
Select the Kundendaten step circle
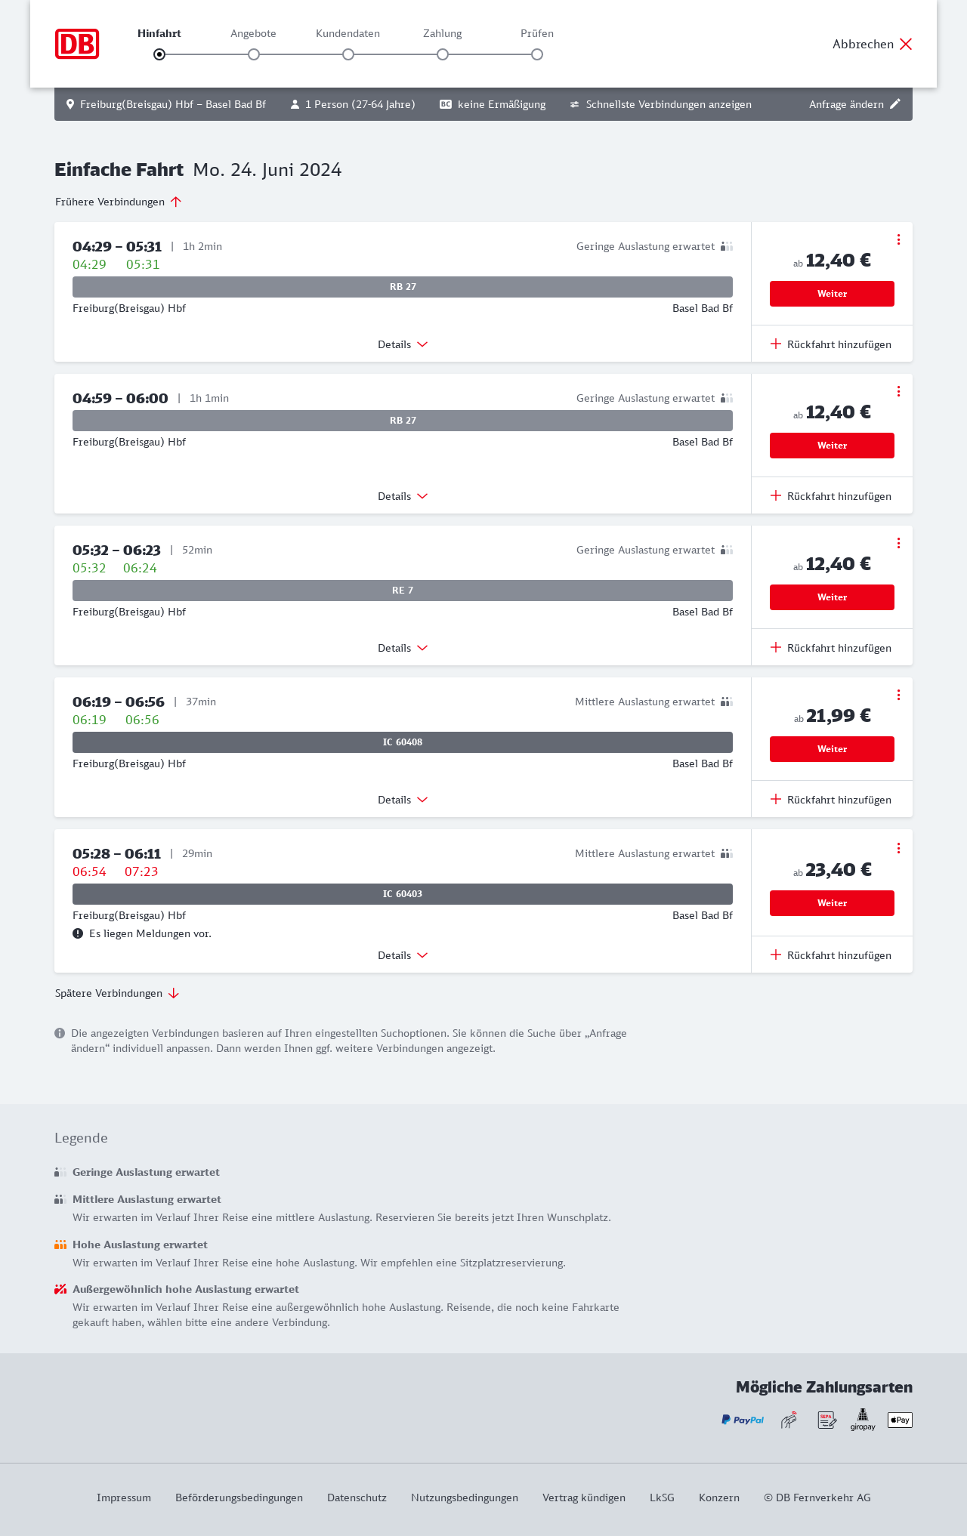point(348,54)
